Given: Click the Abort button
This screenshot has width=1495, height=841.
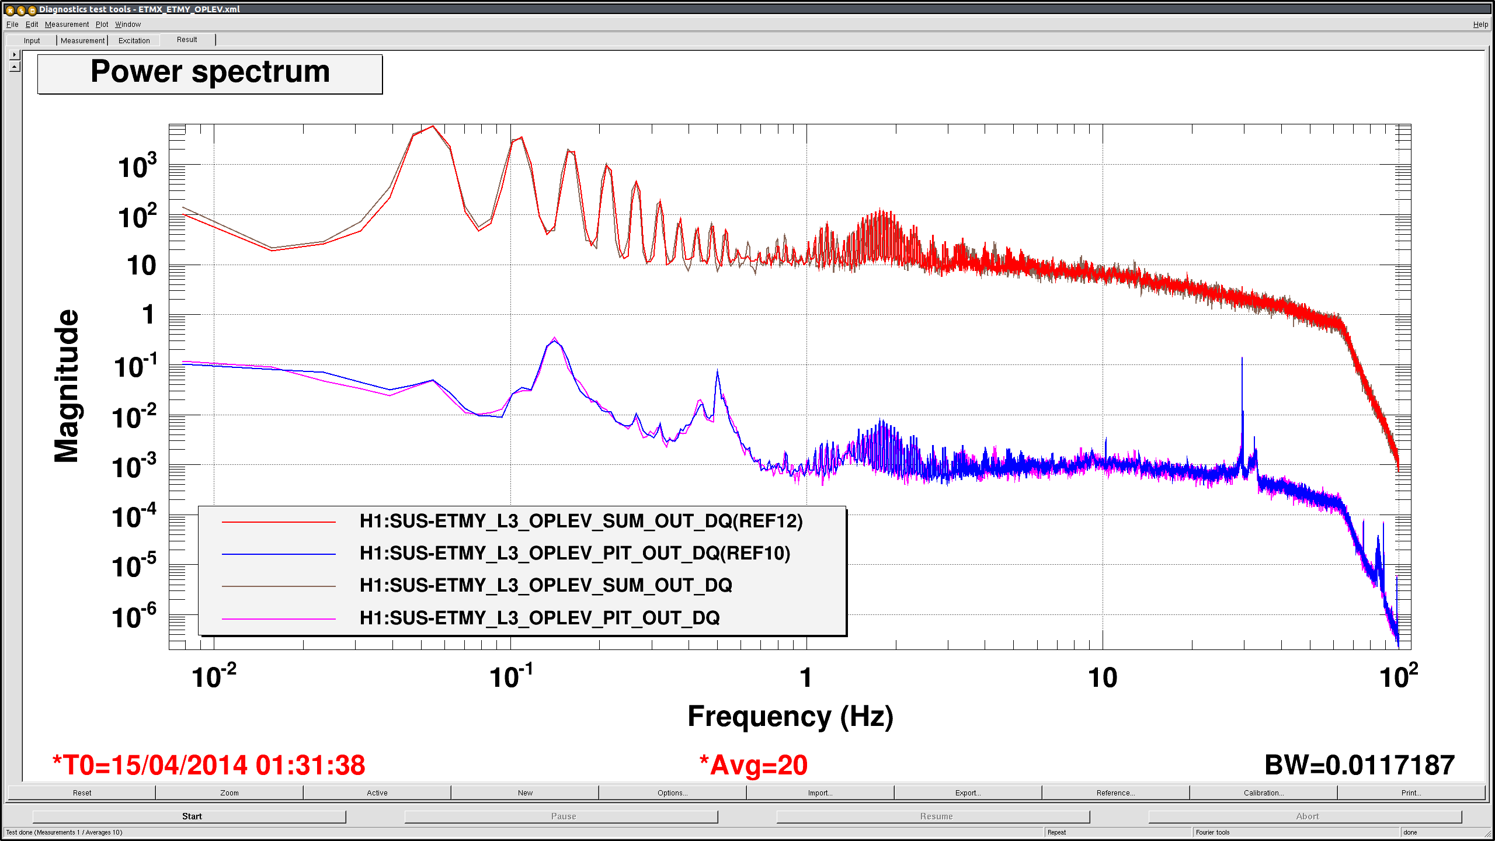Looking at the screenshot, I should 1306,816.
